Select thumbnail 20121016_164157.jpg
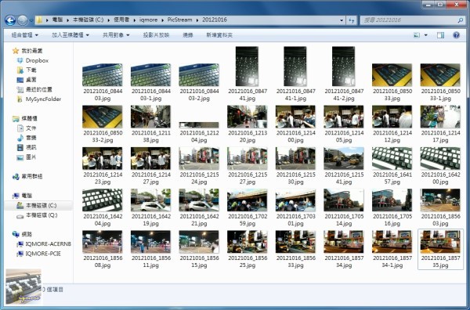Image resolution: width=470 pixels, height=310 pixels. pyautogui.click(x=392, y=158)
